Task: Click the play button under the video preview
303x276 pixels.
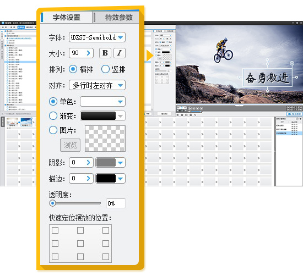Action: 190,108
